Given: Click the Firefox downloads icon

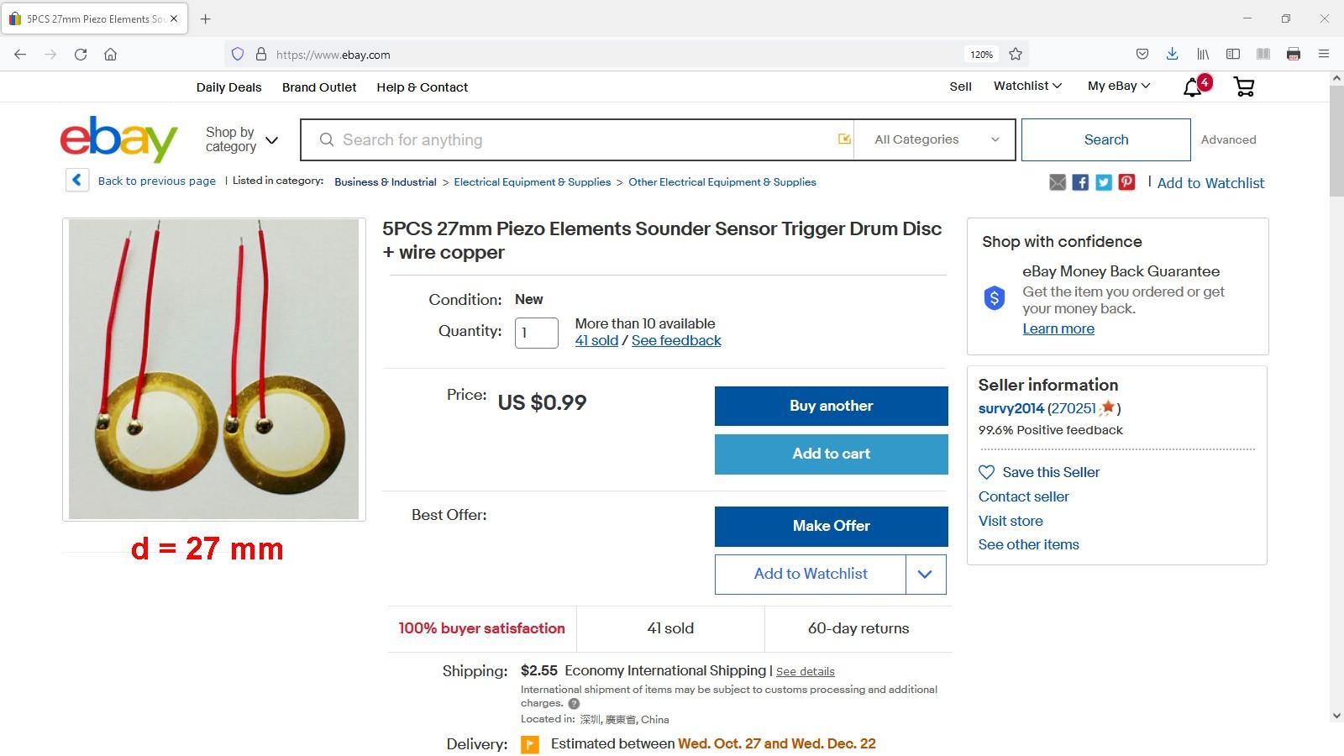Looking at the screenshot, I should 1172,54.
